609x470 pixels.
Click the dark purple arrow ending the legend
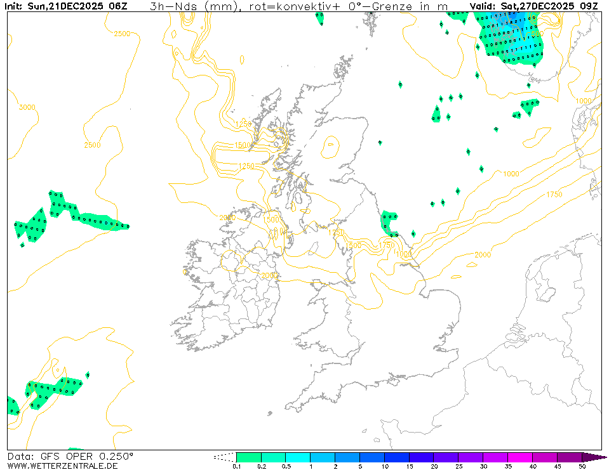594,457
